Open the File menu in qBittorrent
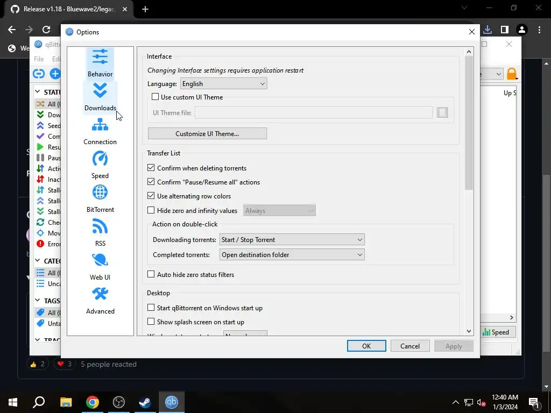This screenshot has height=413, width=551. pos(39,59)
